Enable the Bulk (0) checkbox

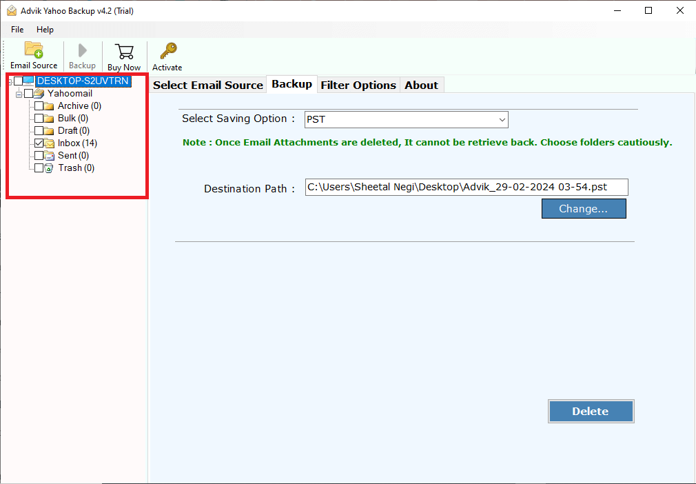(39, 118)
